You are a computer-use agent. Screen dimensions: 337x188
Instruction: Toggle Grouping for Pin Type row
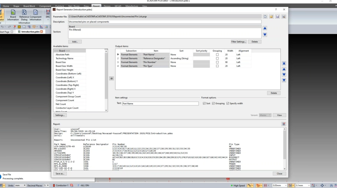(217, 66)
